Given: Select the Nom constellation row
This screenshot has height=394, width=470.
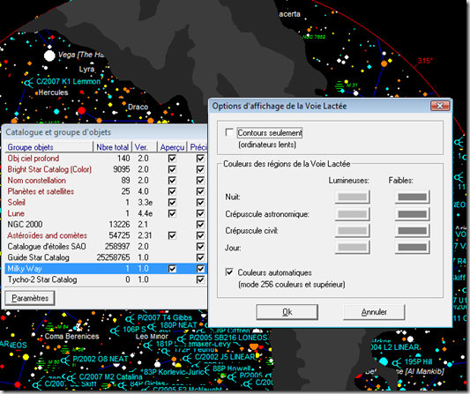Looking at the screenshot, I should pos(106,181).
